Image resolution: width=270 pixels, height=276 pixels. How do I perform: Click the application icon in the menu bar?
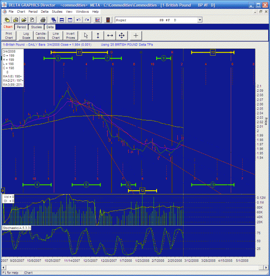click(5, 11)
